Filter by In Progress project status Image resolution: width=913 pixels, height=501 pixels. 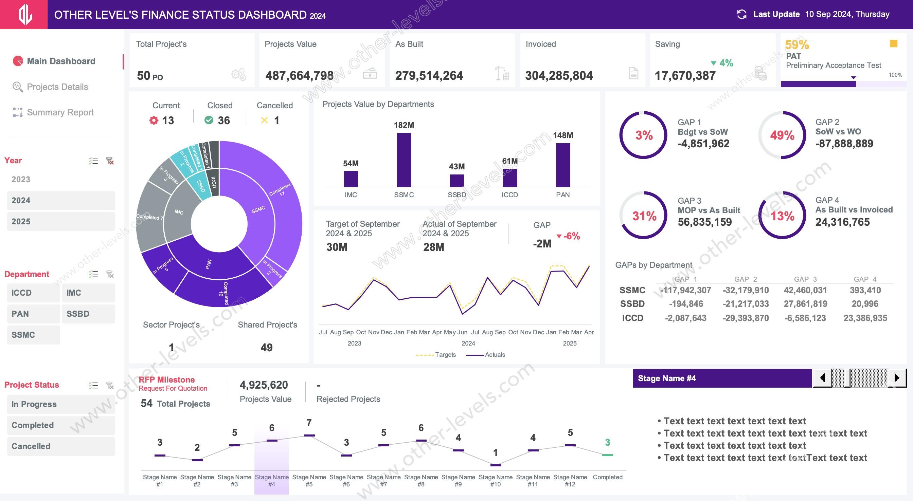tap(61, 404)
